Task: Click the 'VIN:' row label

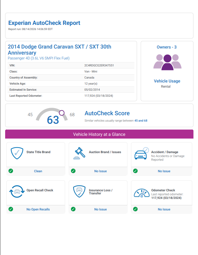Action: 12,65
